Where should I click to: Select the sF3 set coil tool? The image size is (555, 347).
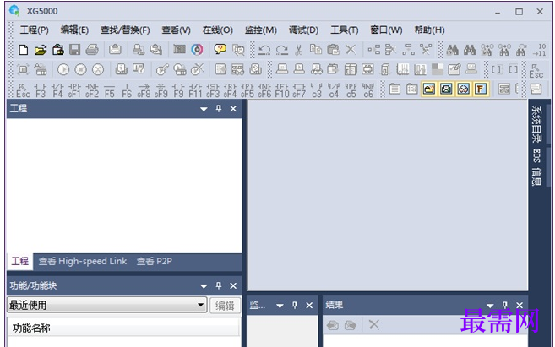click(x=213, y=90)
